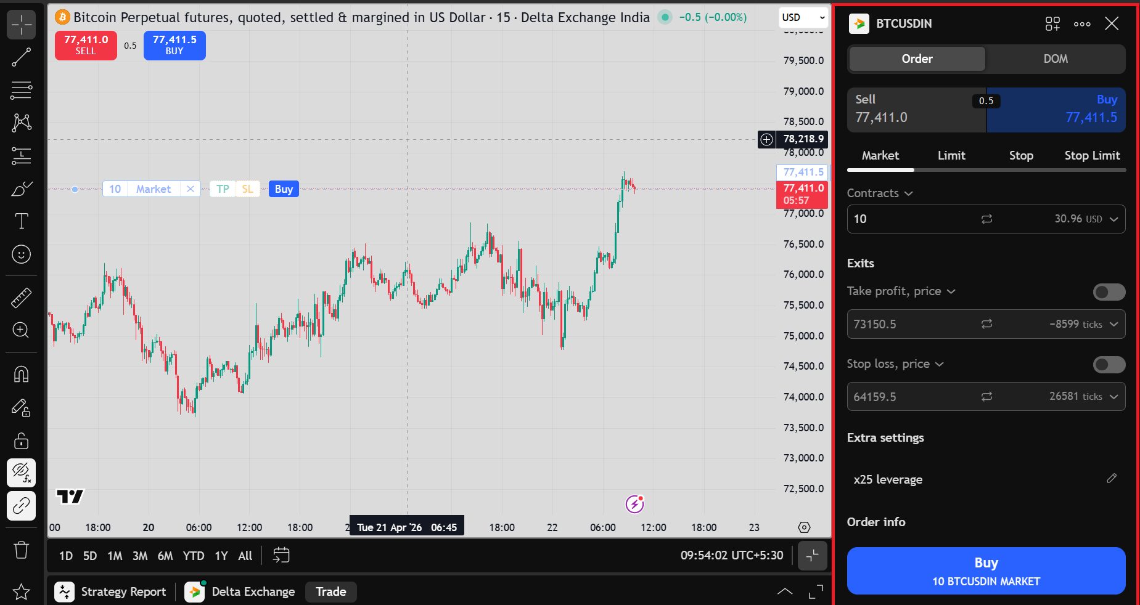1140x605 pixels.
Task: Enable the Take profit toggle
Action: [1109, 291]
